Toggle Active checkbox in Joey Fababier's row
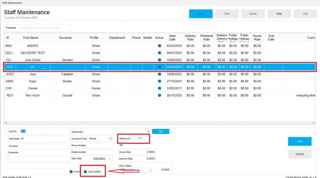 160,74
